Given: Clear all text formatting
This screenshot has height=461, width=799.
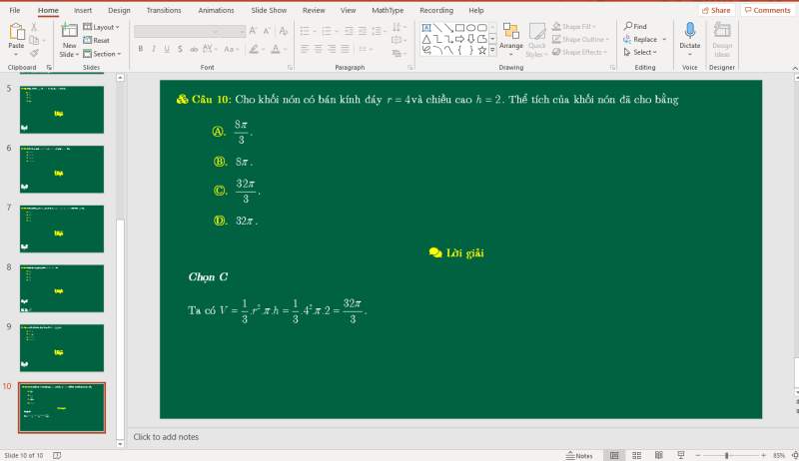Looking at the screenshot, I should click(284, 31).
